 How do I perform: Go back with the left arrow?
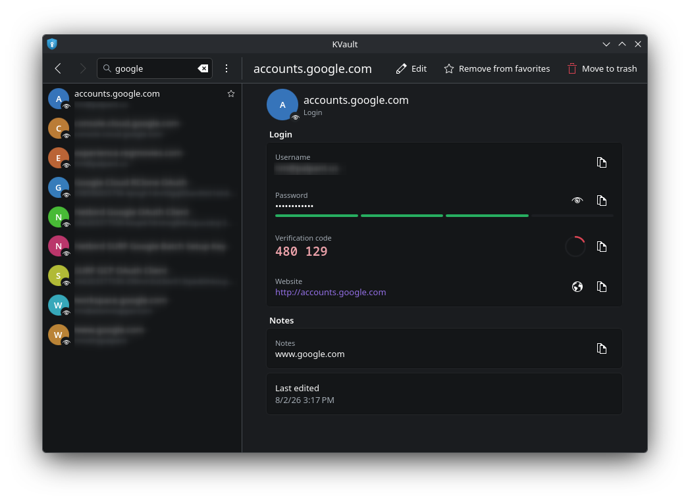pyautogui.click(x=58, y=68)
